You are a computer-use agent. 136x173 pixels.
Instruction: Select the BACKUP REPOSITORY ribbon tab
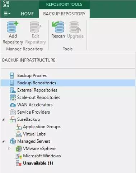click(64, 14)
